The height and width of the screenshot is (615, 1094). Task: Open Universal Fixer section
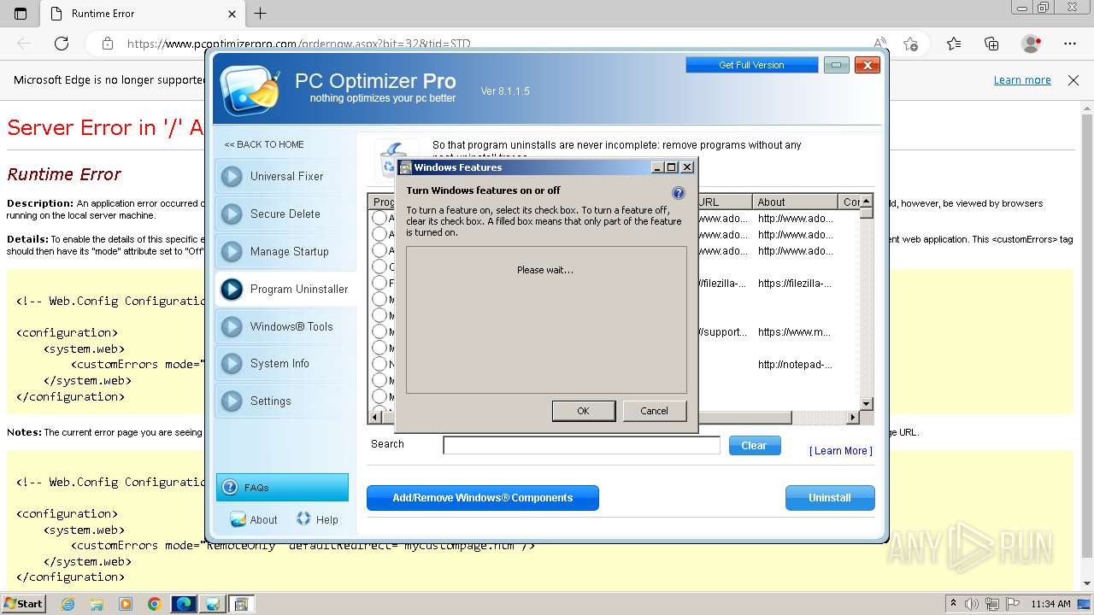tap(285, 177)
